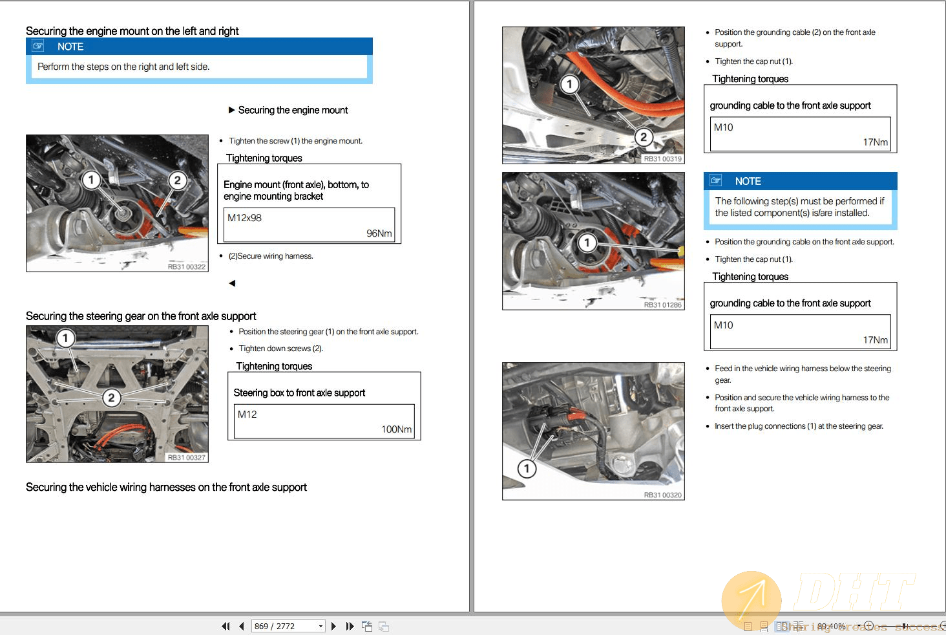This screenshot has width=946, height=635.
Task: Enable continuous scrolling page mode
Action: click(764, 626)
